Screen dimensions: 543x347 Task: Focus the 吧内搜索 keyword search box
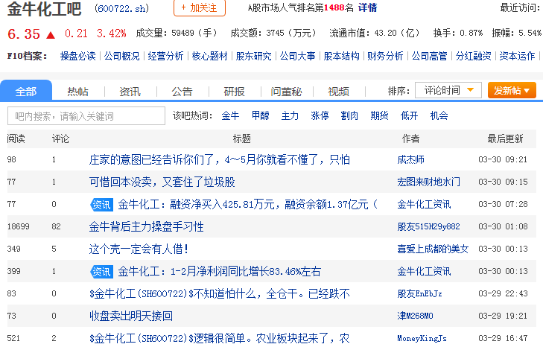coord(86,115)
